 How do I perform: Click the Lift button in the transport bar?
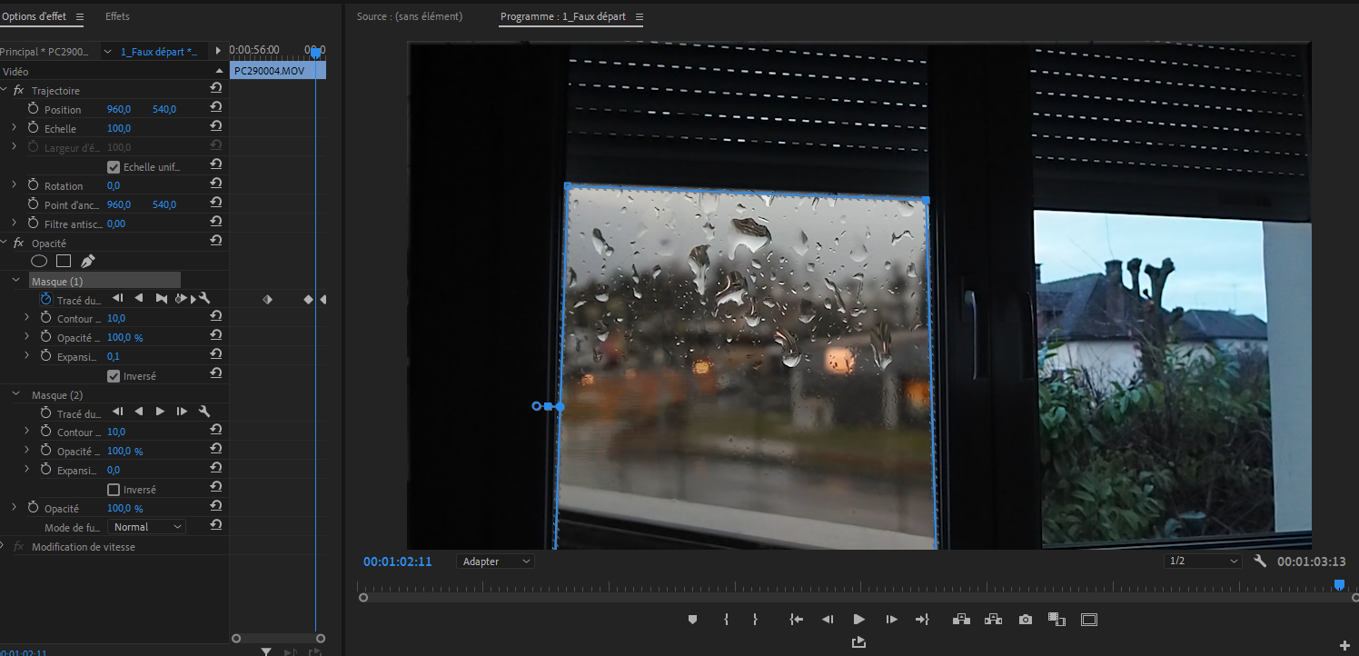[x=961, y=620]
